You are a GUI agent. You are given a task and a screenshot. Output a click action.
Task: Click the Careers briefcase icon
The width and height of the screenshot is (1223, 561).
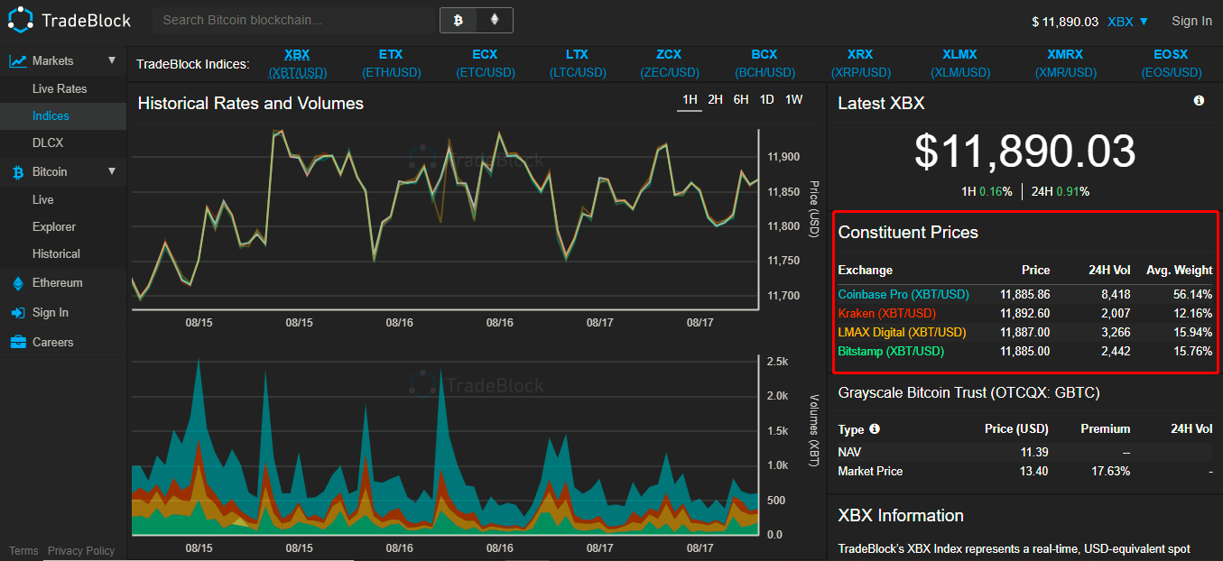pos(17,343)
